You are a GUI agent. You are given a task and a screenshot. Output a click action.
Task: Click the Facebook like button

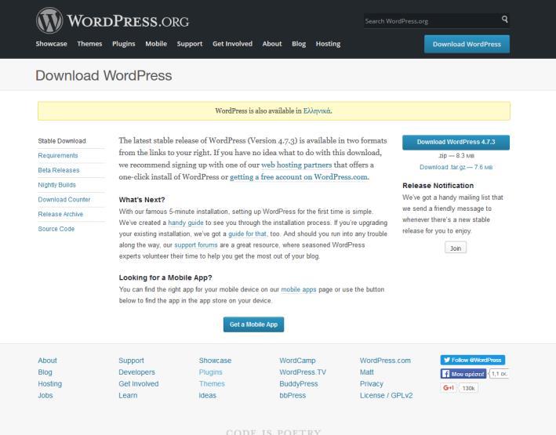[x=463, y=374]
